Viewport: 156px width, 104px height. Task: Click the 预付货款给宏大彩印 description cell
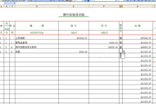[37, 47]
